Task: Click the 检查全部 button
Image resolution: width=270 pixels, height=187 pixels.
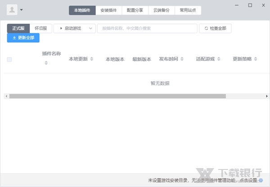Action: 215,28
